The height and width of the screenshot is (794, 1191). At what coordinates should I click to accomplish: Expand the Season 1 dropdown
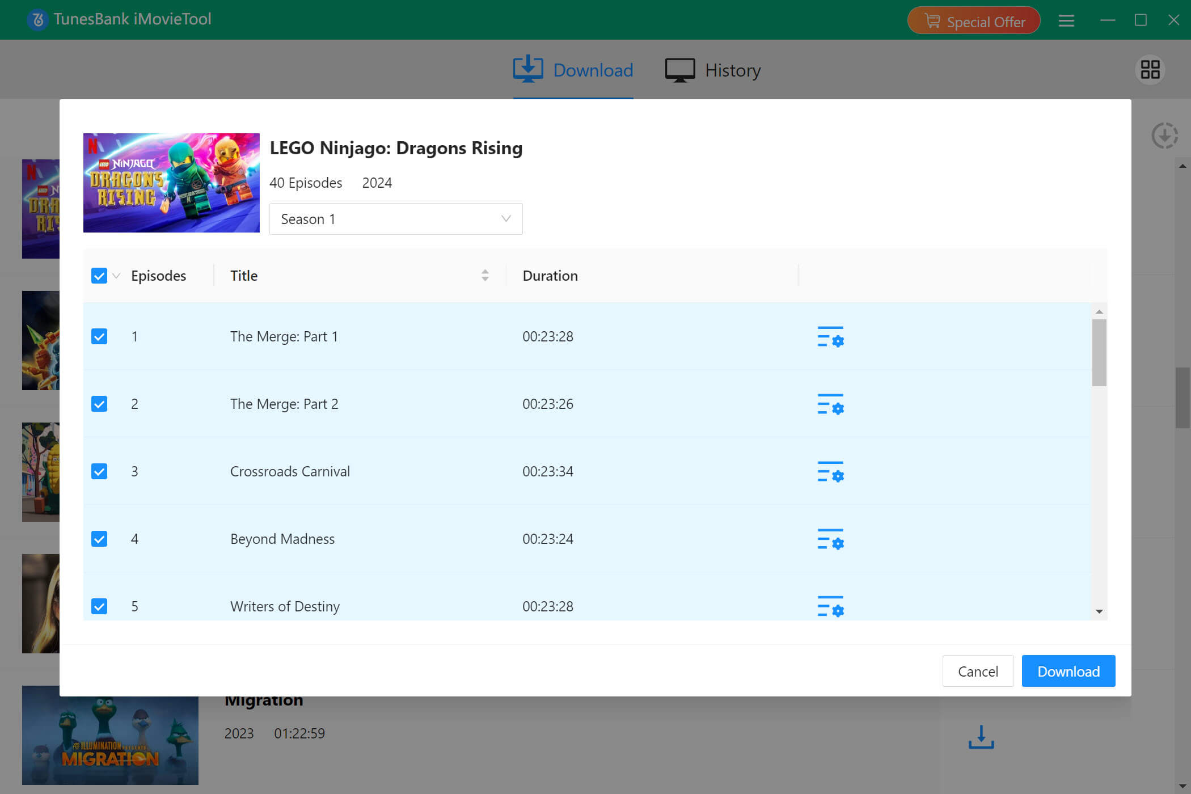click(396, 219)
